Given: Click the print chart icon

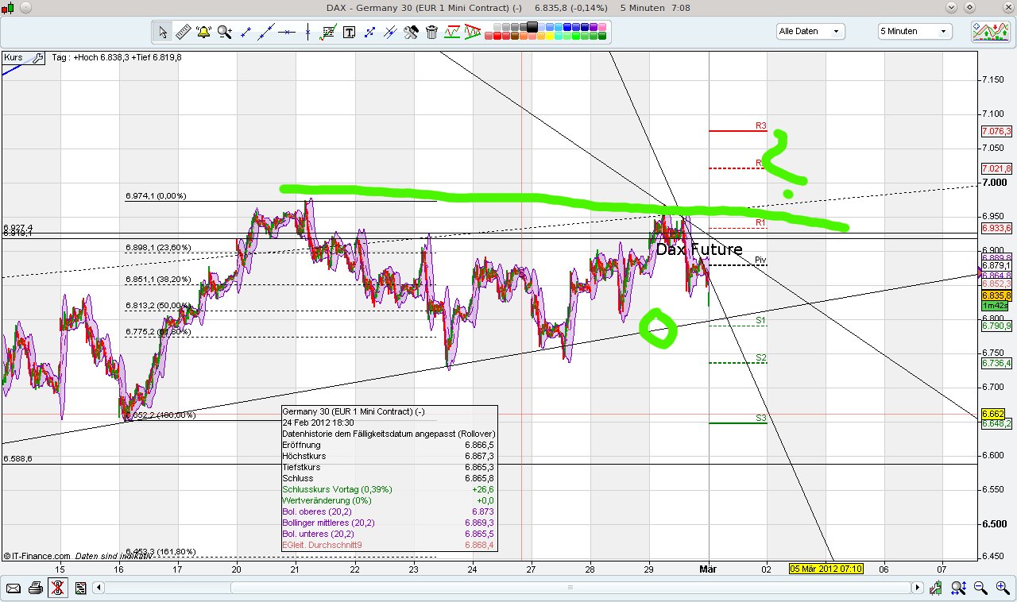Looking at the screenshot, I should 36,588.
